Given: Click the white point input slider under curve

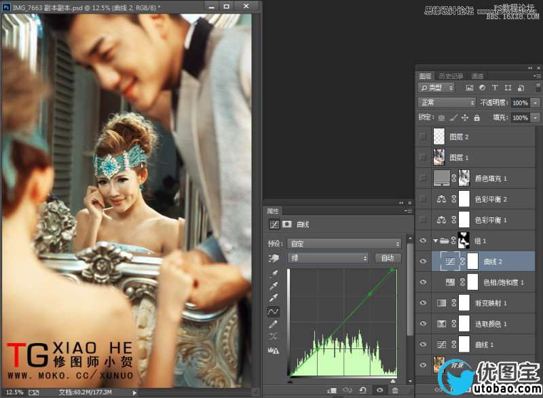Looking at the screenshot, I should [x=393, y=381].
